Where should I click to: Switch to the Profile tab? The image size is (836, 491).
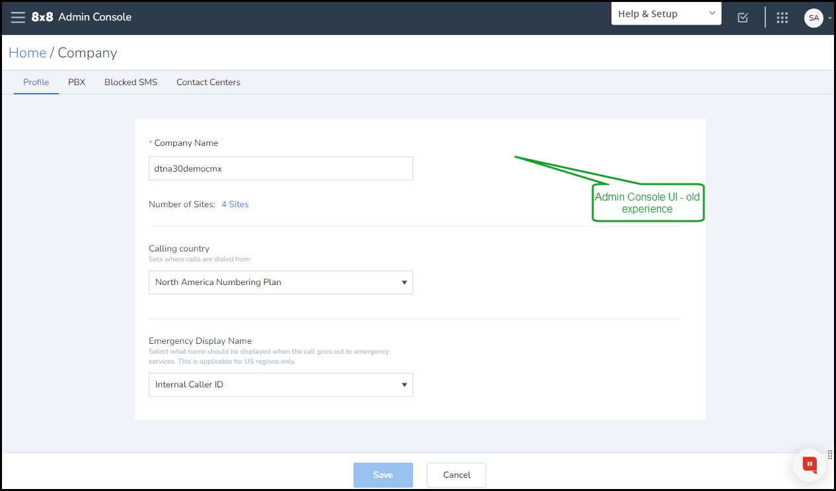(36, 82)
